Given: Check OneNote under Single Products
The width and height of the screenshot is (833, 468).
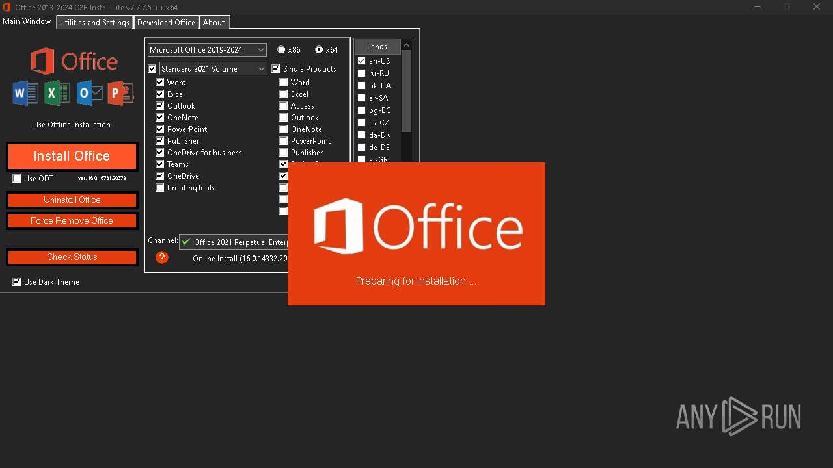Looking at the screenshot, I should pos(284,129).
